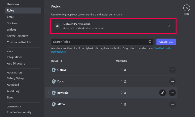View MEE6 role member count
The height and width of the screenshot is (117, 195).
coord(124,104)
